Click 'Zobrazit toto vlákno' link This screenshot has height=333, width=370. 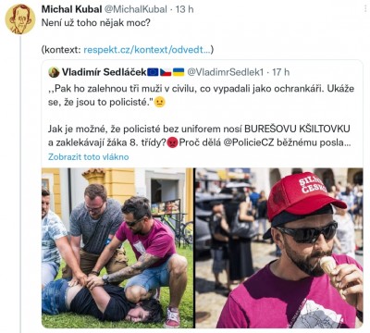pyautogui.click(x=89, y=156)
